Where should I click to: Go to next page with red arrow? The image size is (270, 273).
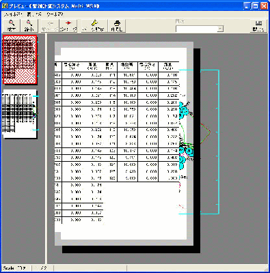pyautogui.click(x=68, y=26)
